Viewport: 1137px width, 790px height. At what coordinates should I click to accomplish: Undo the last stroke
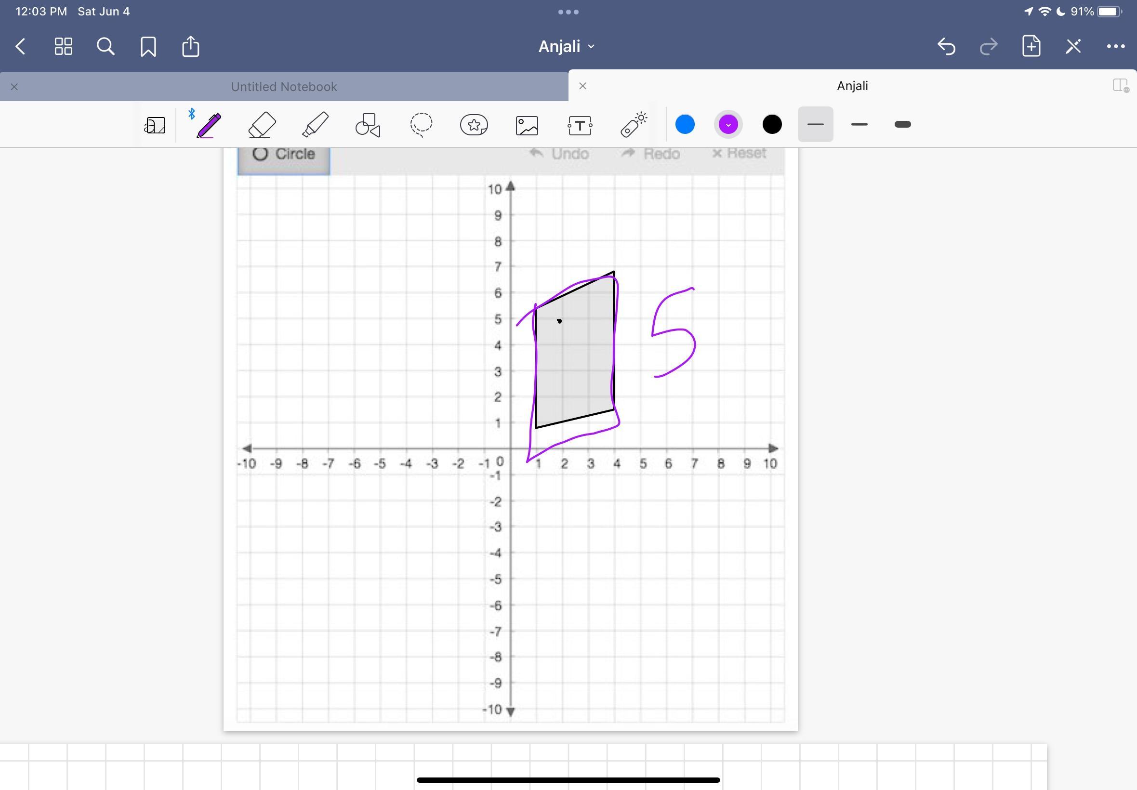[x=946, y=47]
